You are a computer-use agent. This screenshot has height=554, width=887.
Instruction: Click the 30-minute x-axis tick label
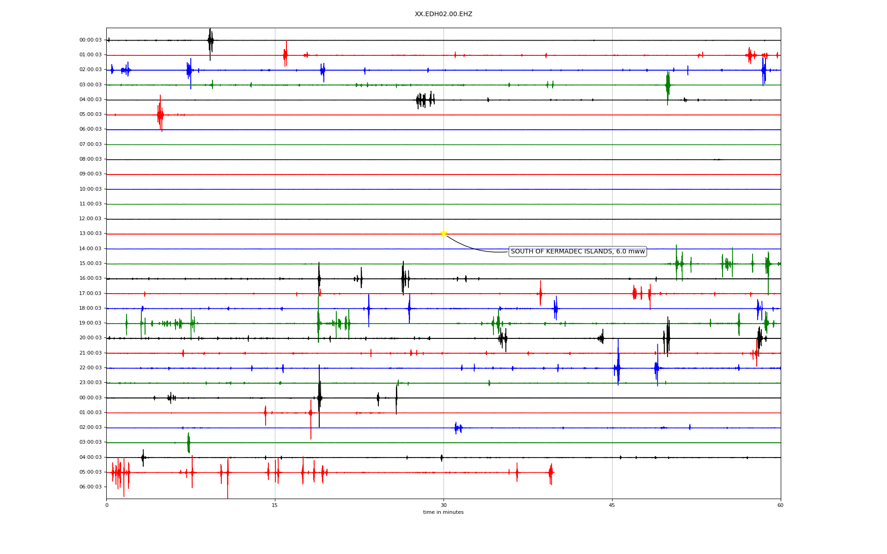click(x=443, y=506)
